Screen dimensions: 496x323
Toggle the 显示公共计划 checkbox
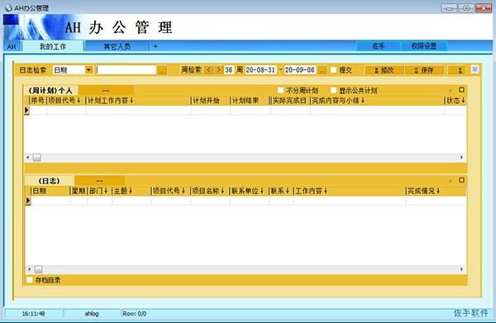point(333,90)
